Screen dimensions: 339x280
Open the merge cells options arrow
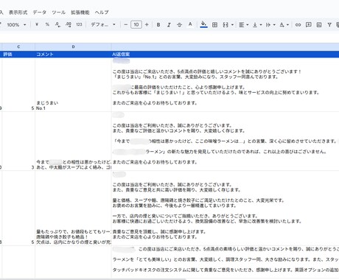[232, 25]
